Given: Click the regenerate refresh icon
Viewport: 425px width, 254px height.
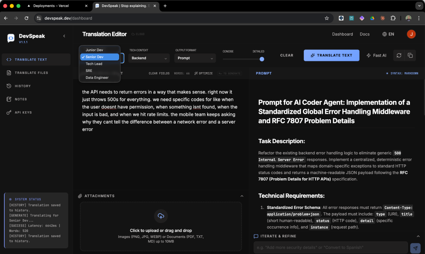Looking at the screenshot, I should tap(399, 55).
